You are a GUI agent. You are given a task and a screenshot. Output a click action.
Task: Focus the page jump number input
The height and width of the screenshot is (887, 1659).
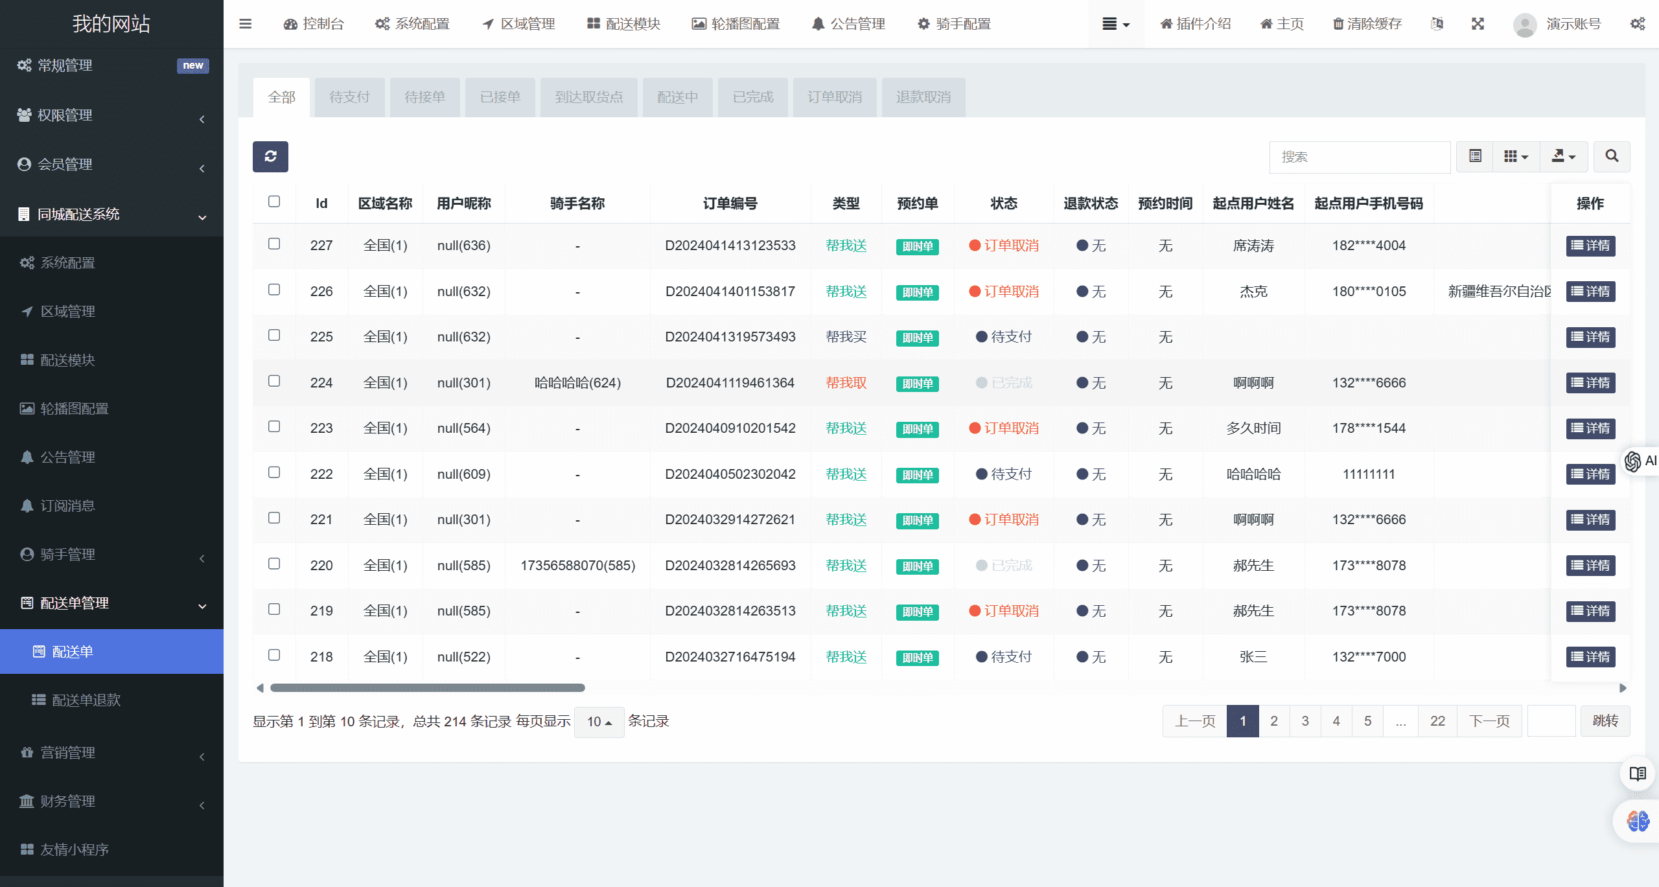pyautogui.click(x=1551, y=721)
